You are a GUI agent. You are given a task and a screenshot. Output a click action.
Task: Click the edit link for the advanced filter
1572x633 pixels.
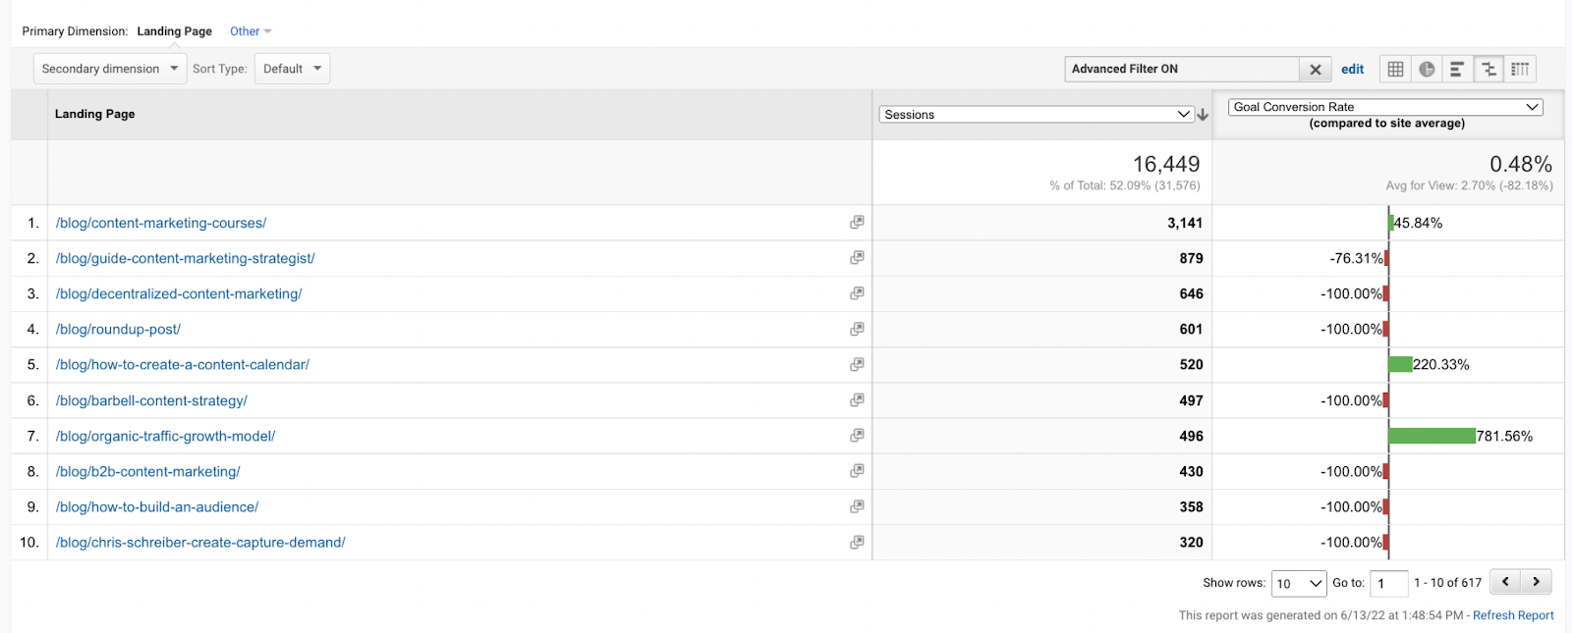click(1352, 69)
